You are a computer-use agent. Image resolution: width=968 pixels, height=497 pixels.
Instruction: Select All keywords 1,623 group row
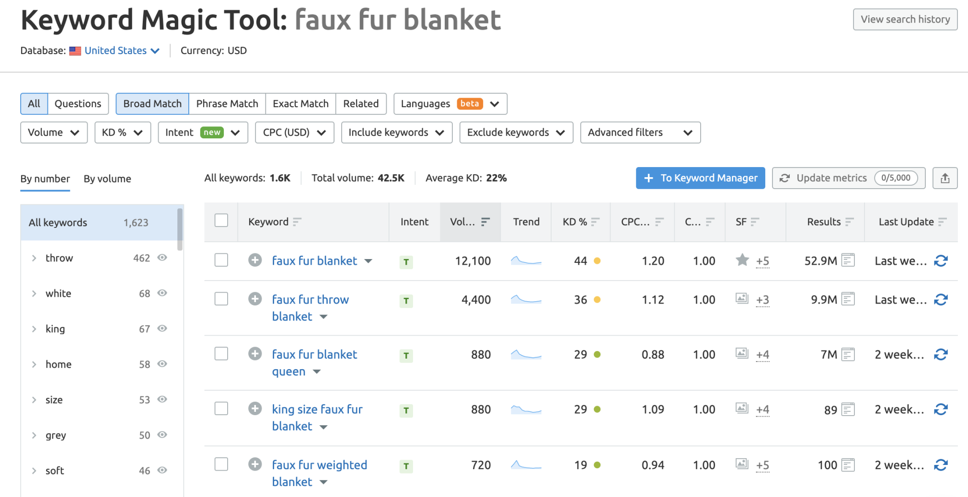[99, 223]
